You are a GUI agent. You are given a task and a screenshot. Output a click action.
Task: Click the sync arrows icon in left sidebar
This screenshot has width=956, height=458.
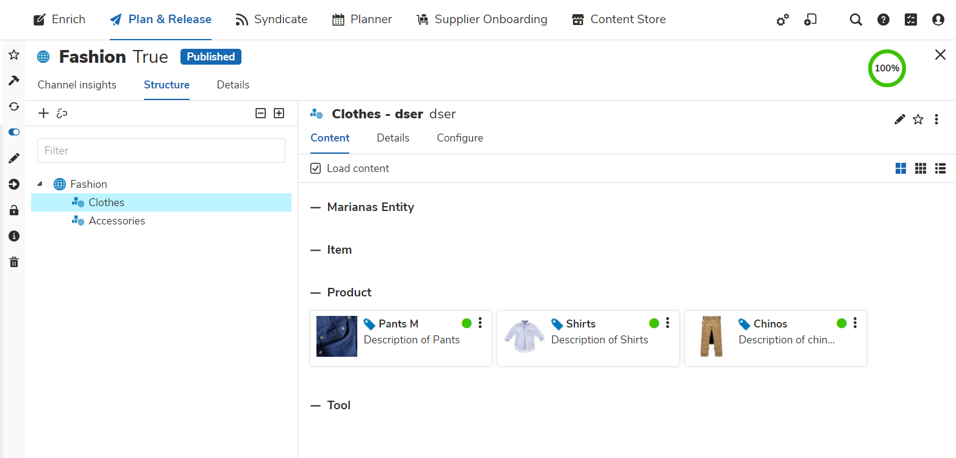coord(13,106)
